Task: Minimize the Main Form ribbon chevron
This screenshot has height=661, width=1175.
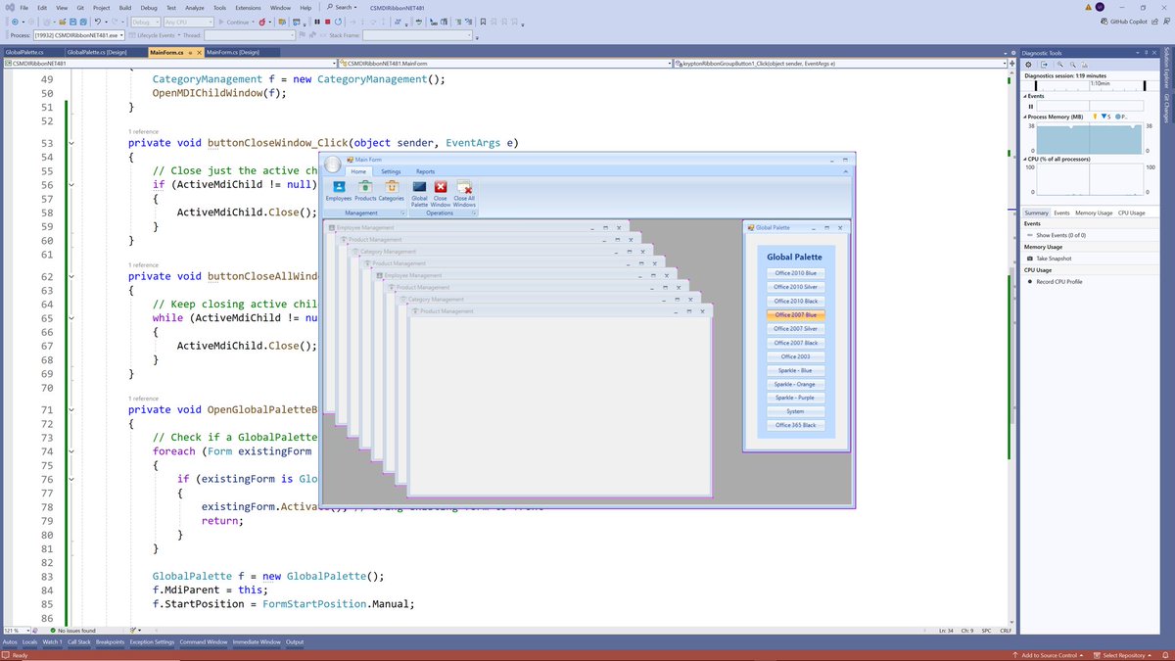Action: [x=845, y=171]
